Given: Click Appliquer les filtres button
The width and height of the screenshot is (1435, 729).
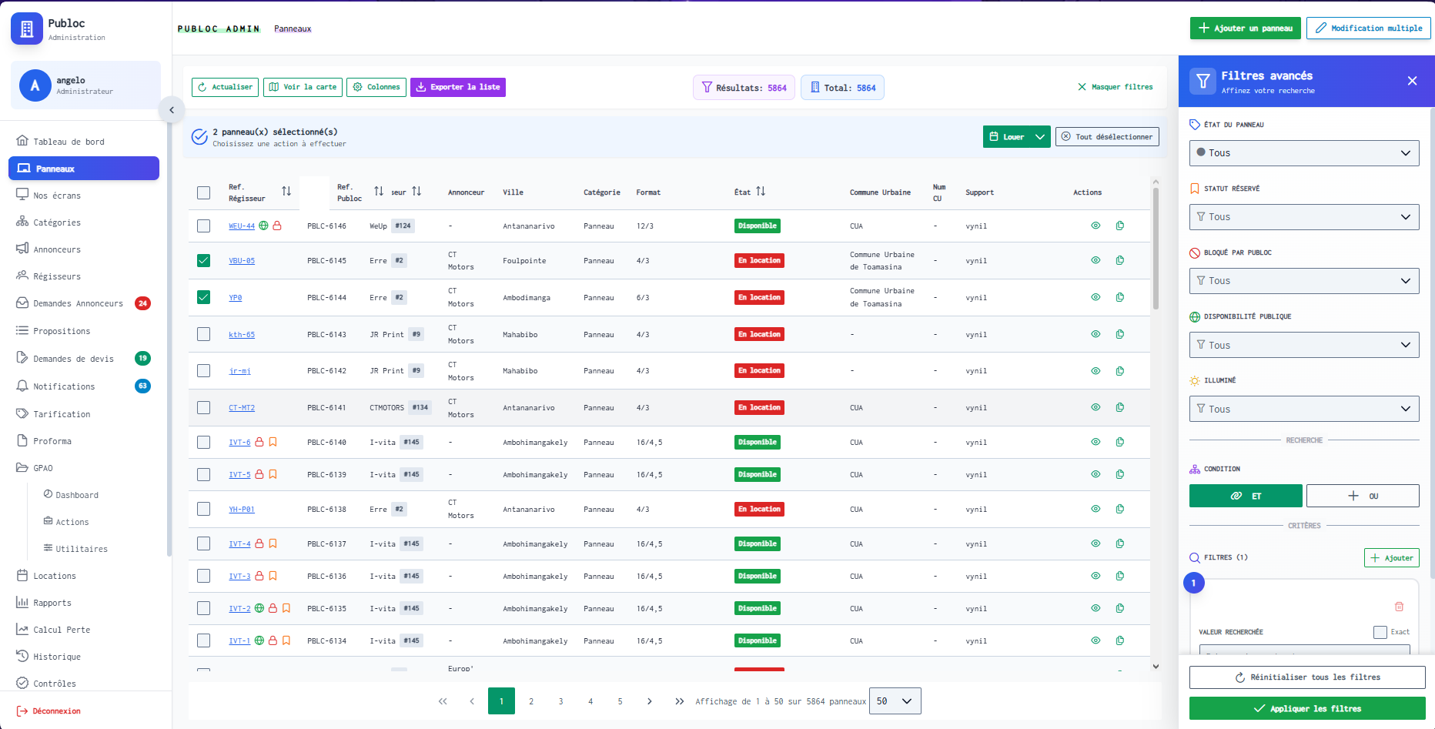Looking at the screenshot, I should point(1307,708).
